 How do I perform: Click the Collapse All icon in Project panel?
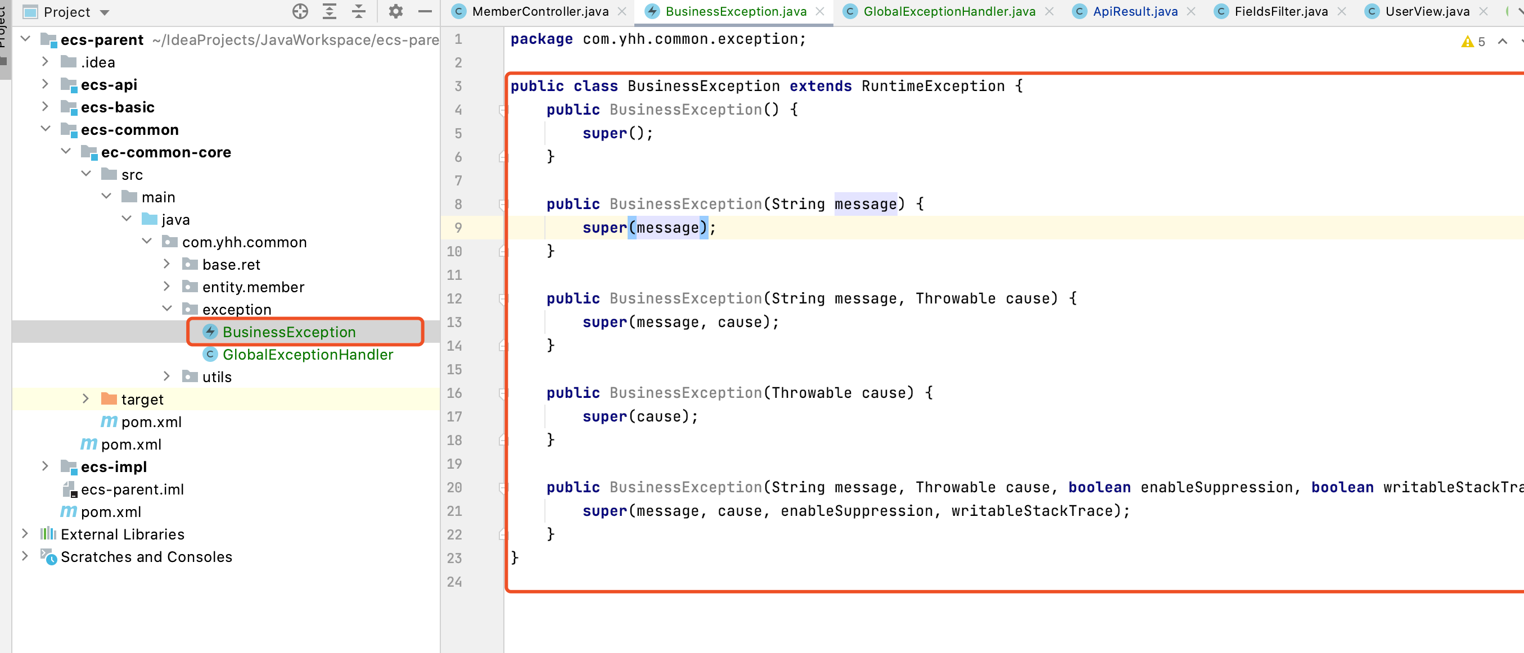(x=359, y=11)
